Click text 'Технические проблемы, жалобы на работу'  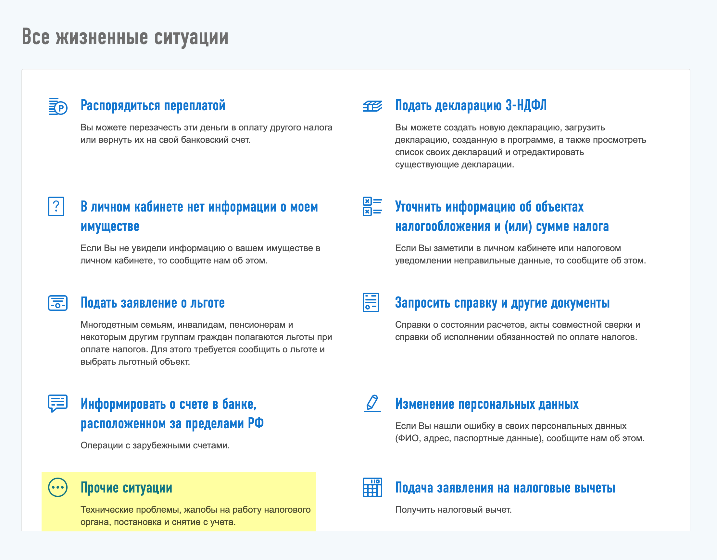click(171, 509)
